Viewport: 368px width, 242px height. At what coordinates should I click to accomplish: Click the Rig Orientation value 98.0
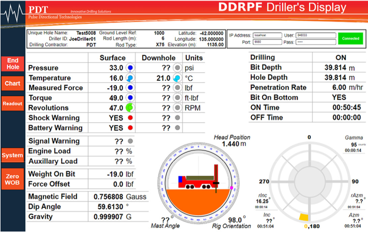(235, 220)
